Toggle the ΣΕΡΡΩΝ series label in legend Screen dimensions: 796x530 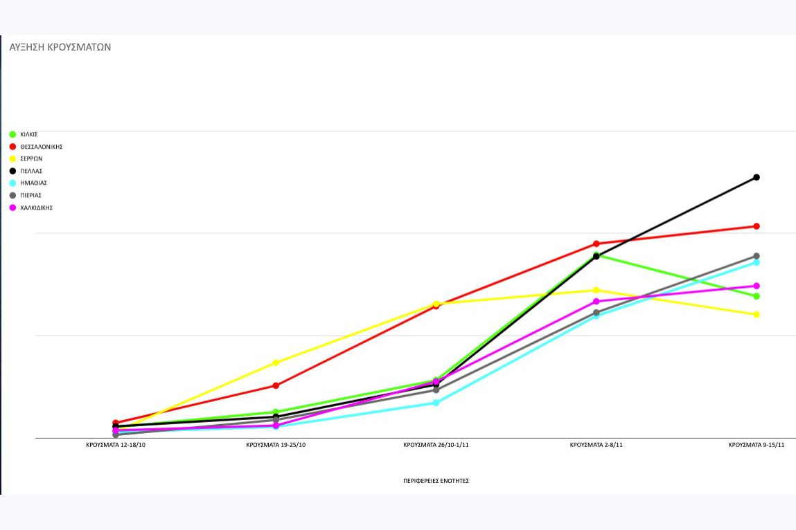(x=31, y=158)
